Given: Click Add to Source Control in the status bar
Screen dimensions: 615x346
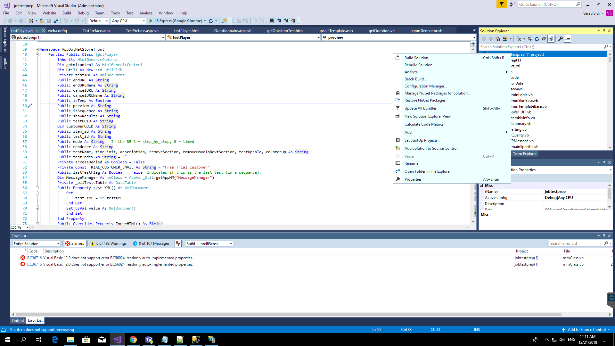Looking at the screenshot, I should tap(586, 329).
